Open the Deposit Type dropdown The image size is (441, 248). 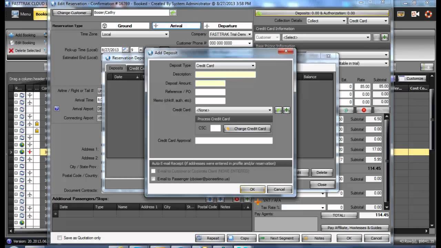tap(225, 65)
